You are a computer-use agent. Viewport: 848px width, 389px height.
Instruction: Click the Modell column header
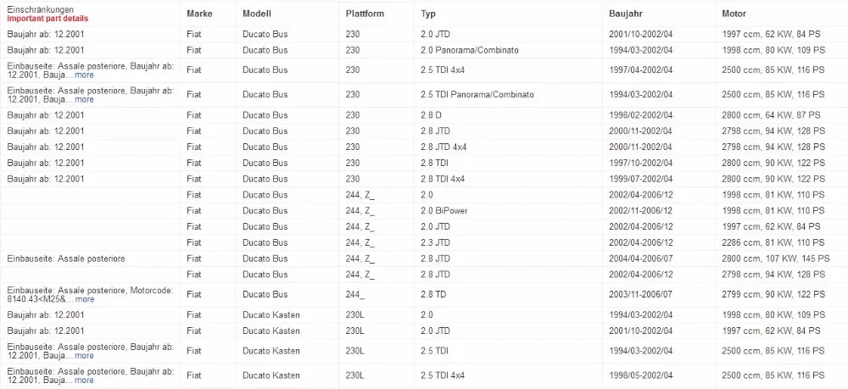[257, 14]
